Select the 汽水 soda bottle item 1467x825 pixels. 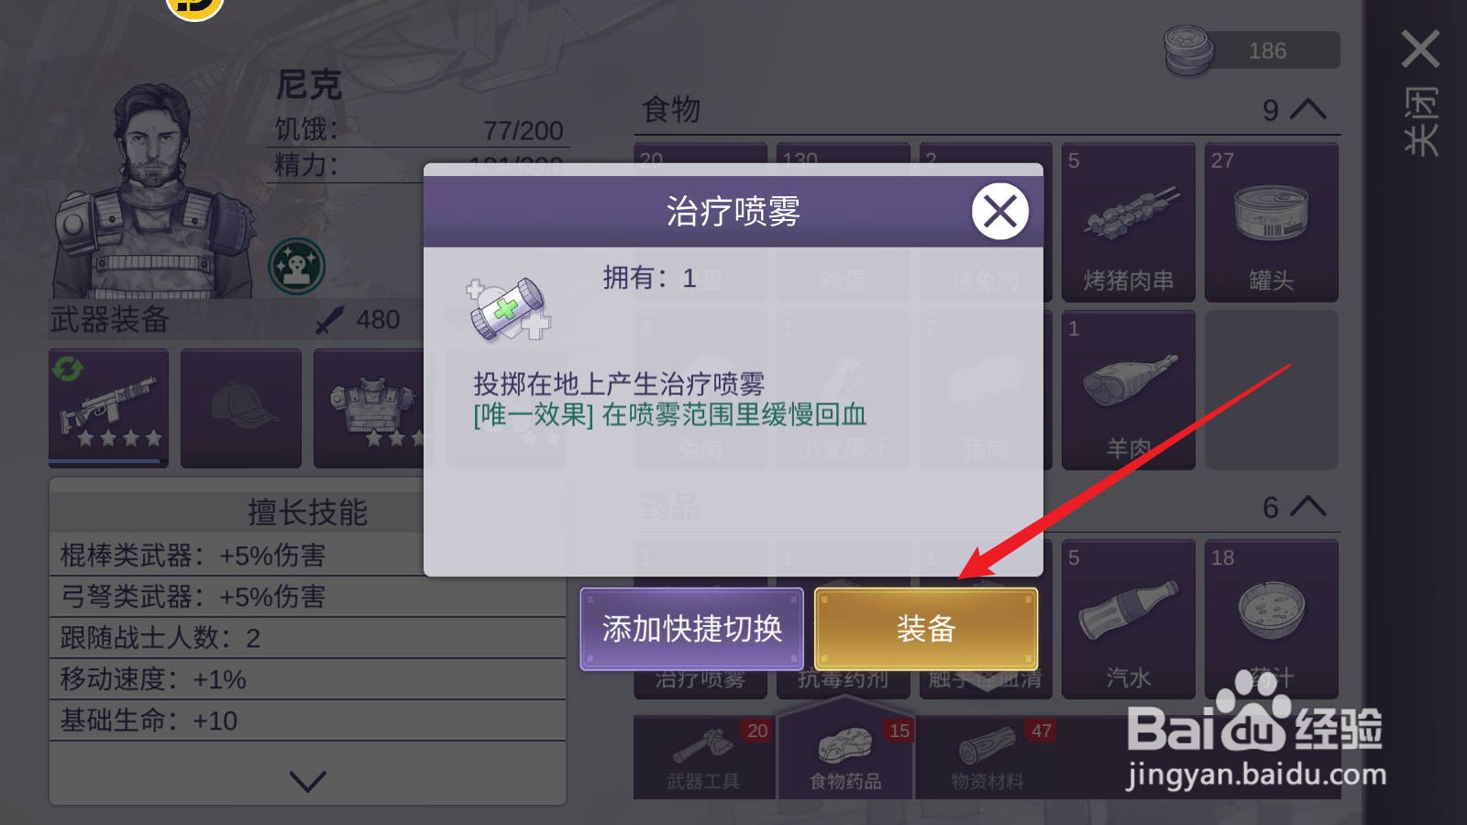tap(1129, 619)
